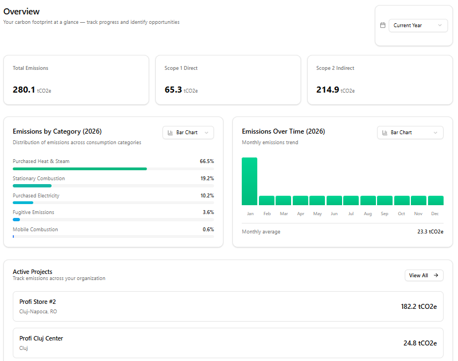Click the 214.9 Scope 2 value

[x=328, y=90]
